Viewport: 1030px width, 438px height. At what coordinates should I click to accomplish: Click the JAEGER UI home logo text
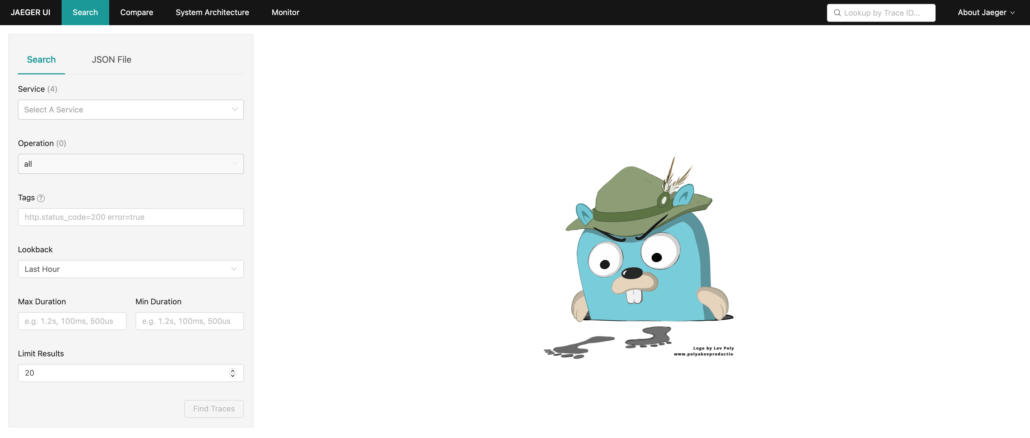click(31, 12)
